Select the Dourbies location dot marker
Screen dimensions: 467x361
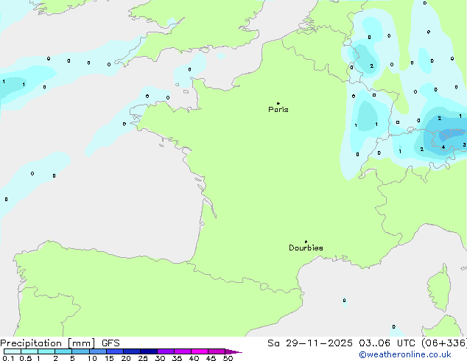[x=306, y=242]
